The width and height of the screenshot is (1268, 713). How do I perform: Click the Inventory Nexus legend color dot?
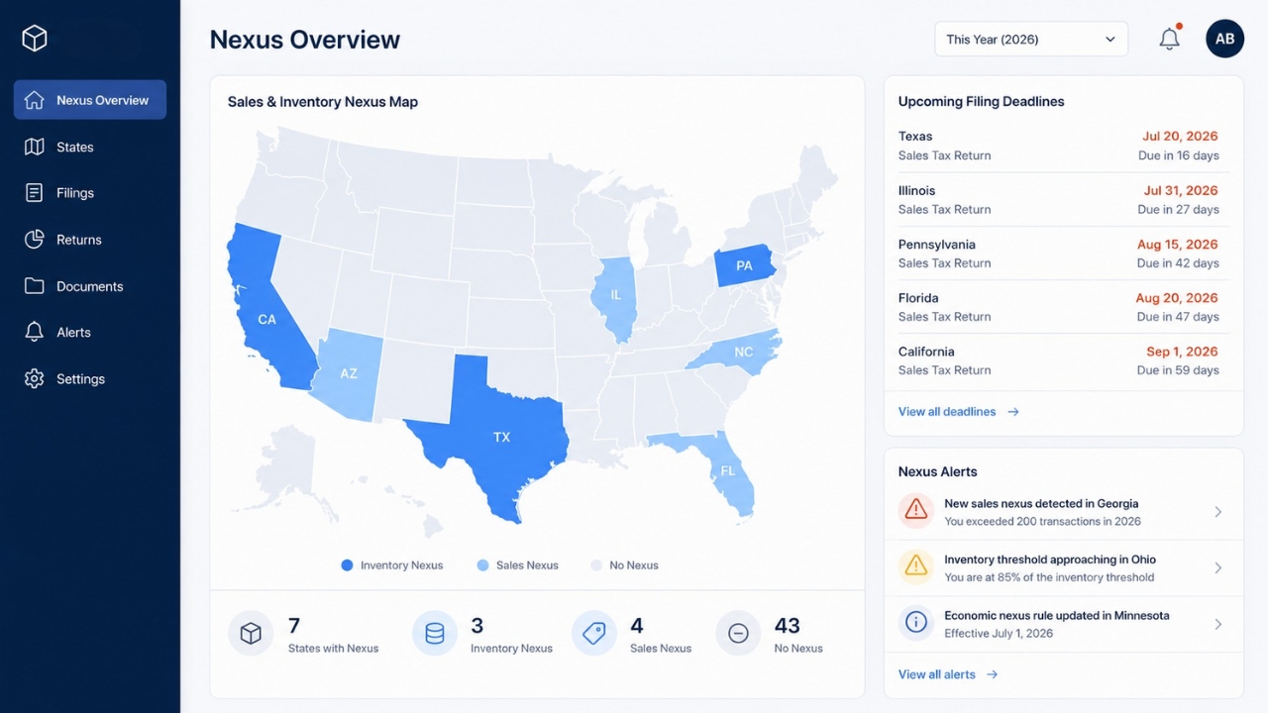click(347, 565)
